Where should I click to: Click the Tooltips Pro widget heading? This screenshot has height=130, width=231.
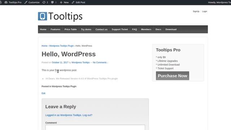click(x=168, y=50)
